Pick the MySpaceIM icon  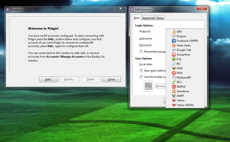[x=174, y=77]
